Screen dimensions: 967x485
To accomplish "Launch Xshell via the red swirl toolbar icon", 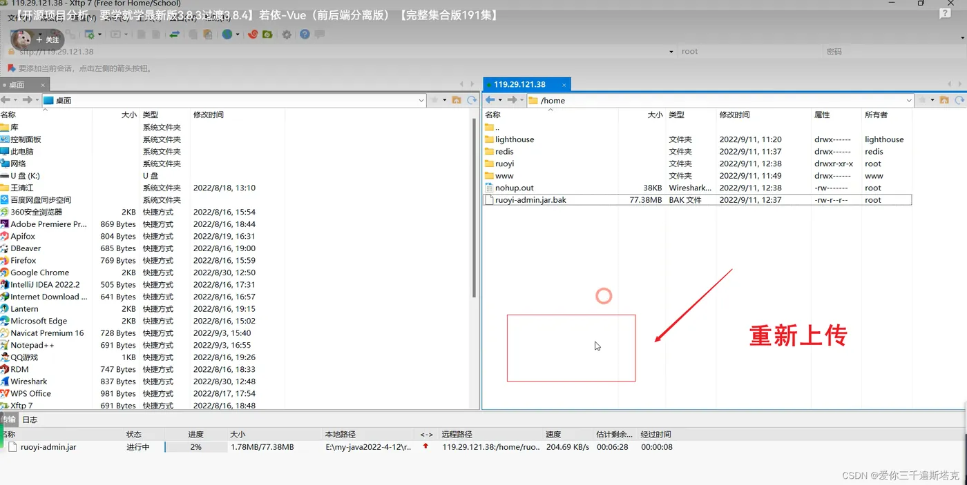I will [253, 34].
